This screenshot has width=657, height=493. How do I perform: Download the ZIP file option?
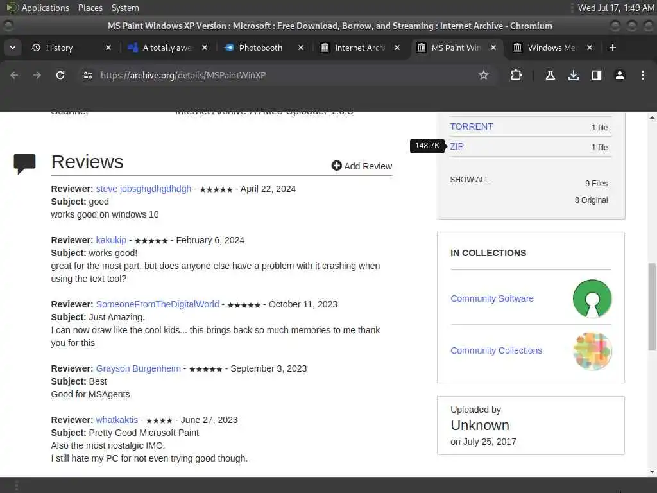point(457,146)
